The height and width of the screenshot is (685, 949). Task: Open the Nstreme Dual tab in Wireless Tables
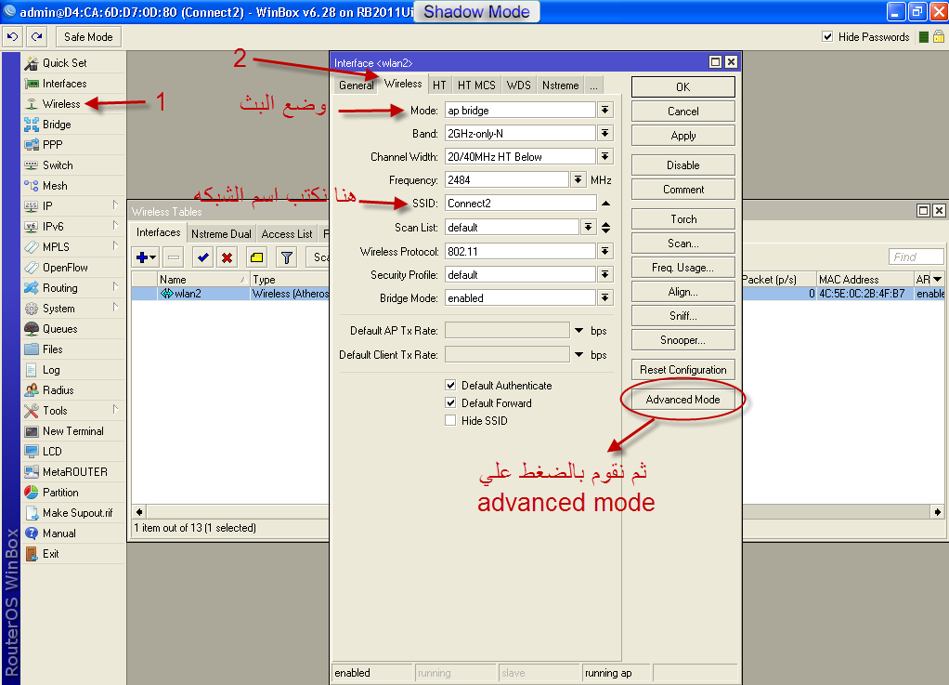[x=221, y=234]
